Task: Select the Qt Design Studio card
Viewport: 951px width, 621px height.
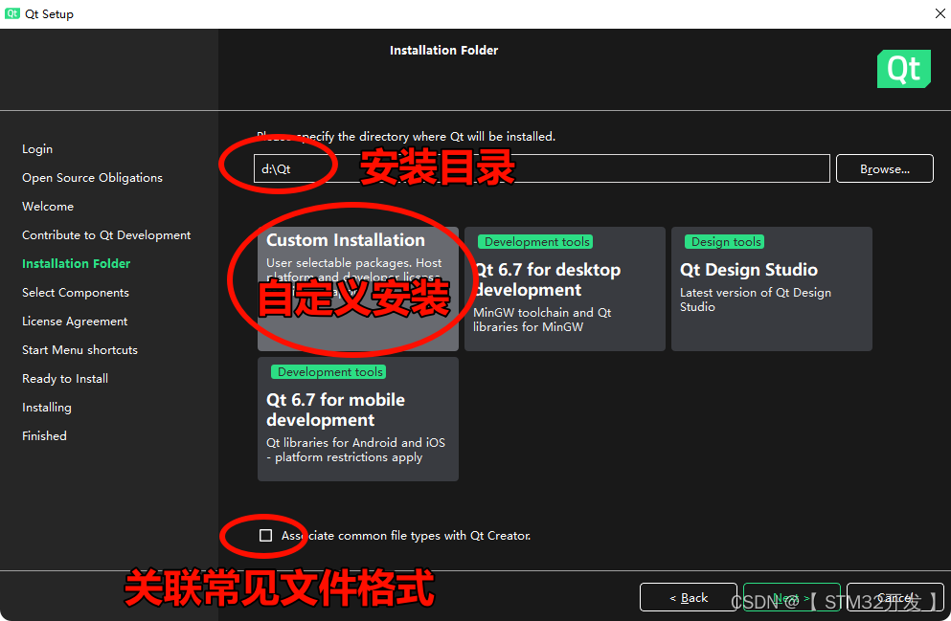Action: (772, 289)
